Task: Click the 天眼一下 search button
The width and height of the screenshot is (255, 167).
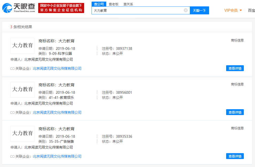Action: 199,10
